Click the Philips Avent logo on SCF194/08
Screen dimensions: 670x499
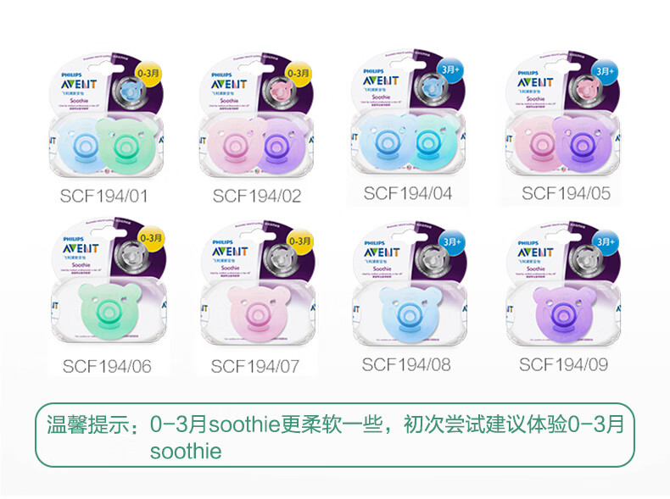click(381, 250)
